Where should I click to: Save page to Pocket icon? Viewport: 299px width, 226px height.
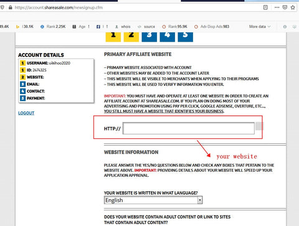(x=285, y=7)
